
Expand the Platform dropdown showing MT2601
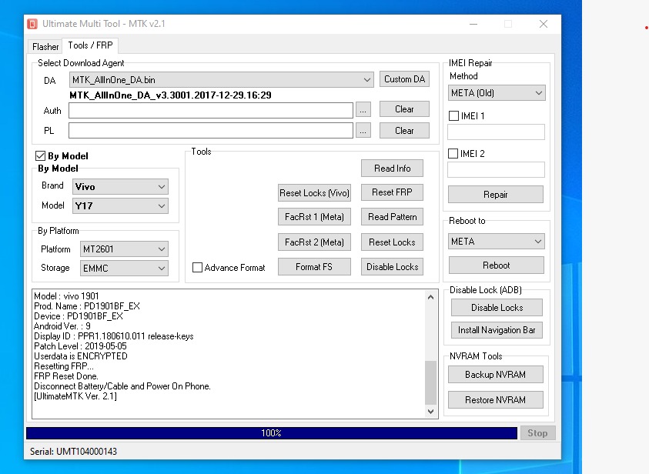124,249
